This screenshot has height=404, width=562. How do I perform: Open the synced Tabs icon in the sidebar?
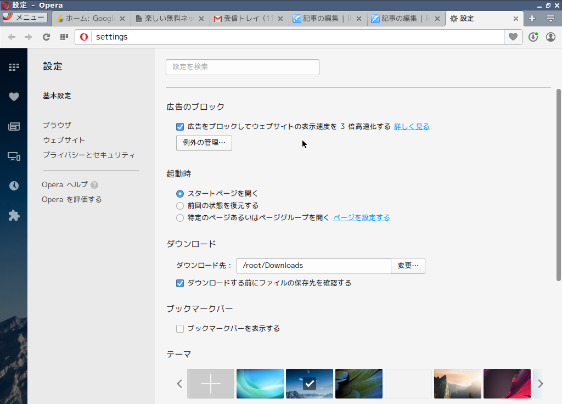pyautogui.click(x=14, y=156)
